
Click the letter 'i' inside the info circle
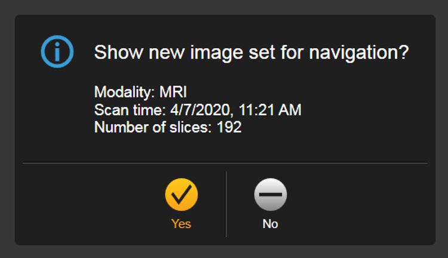[57, 52]
